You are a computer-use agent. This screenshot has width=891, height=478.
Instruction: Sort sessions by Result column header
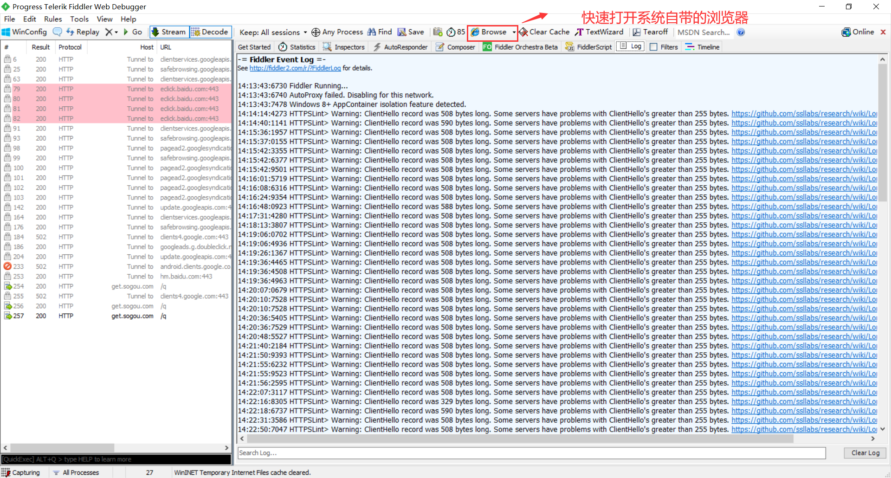pyautogui.click(x=41, y=47)
